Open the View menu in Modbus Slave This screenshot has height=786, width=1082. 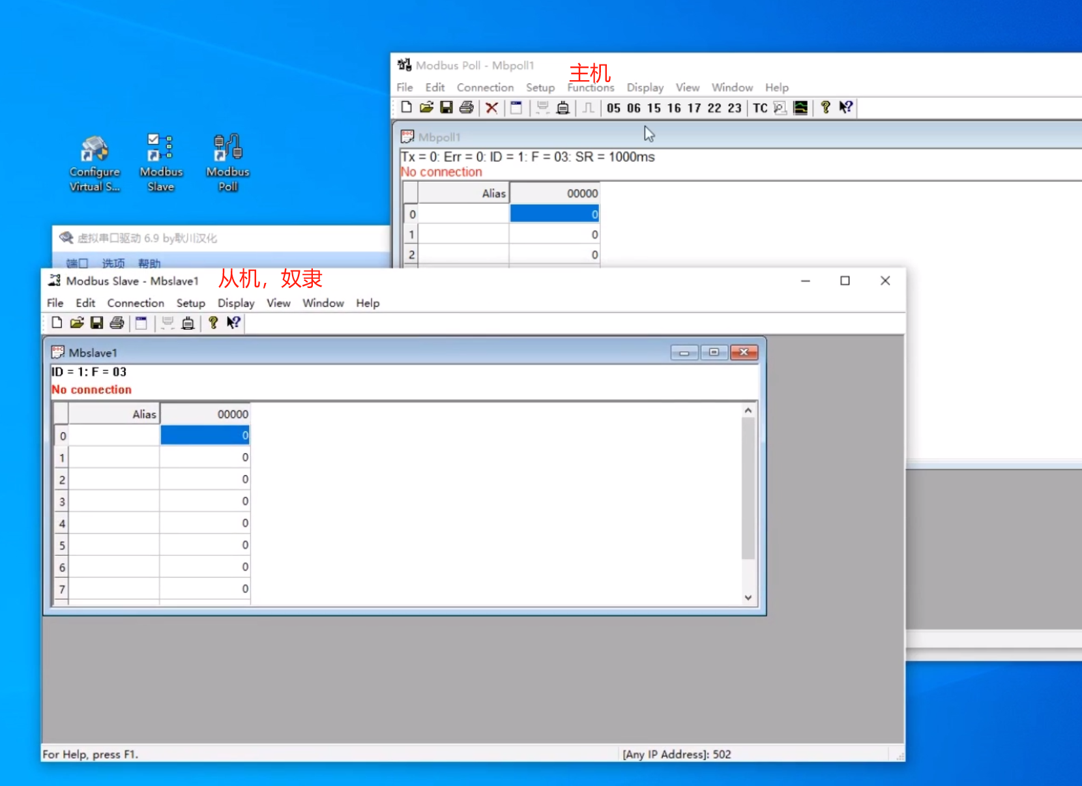click(x=278, y=303)
